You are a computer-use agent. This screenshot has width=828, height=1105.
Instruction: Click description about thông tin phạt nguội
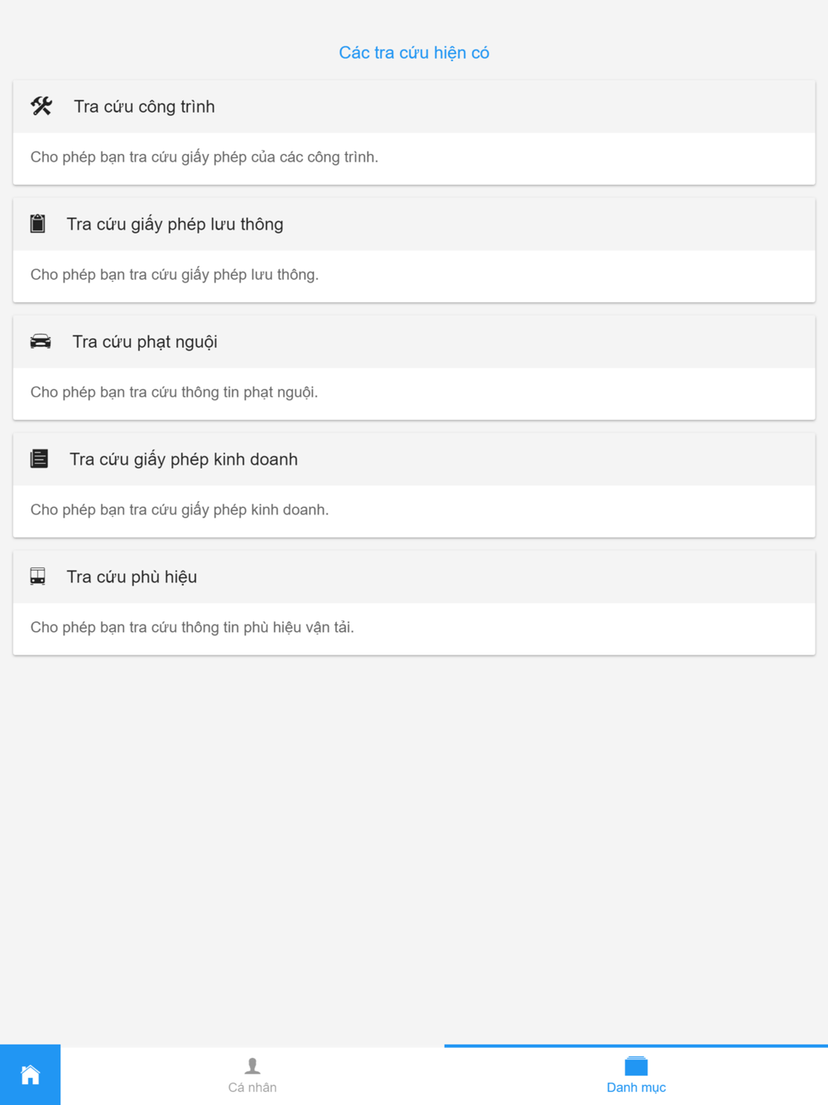(x=174, y=393)
